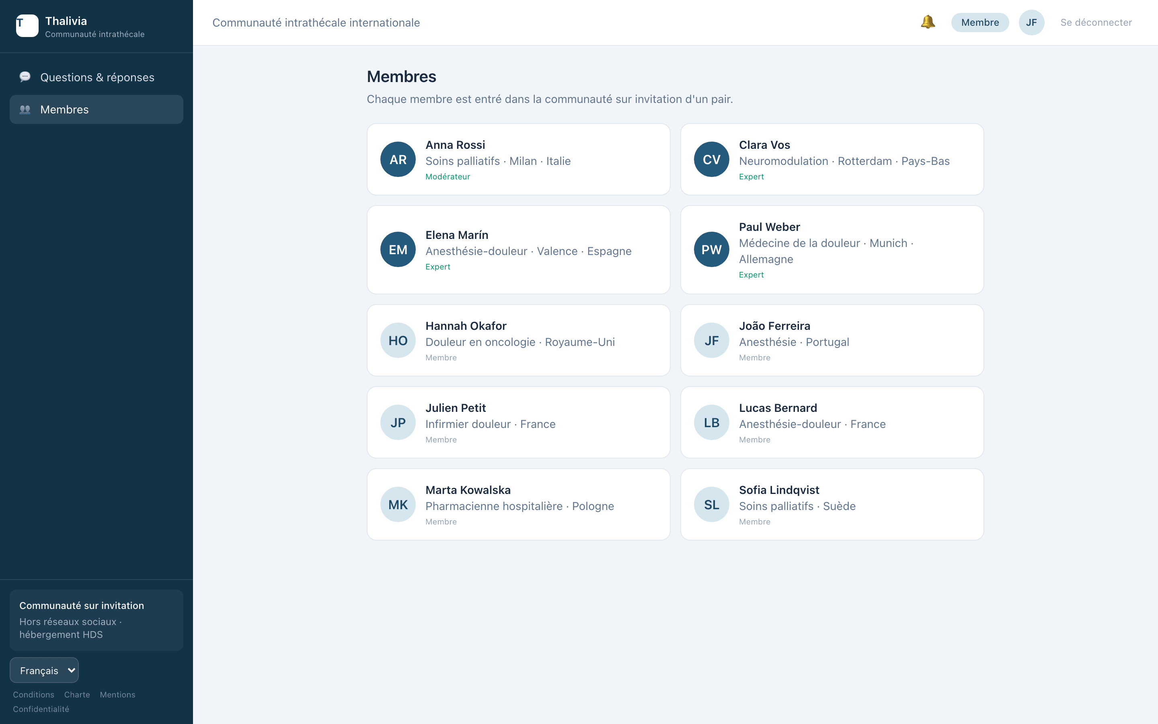This screenshot has height=724, width=1158.
Task: Open the Confidentialité footer link
Action: tap(41, 709)
